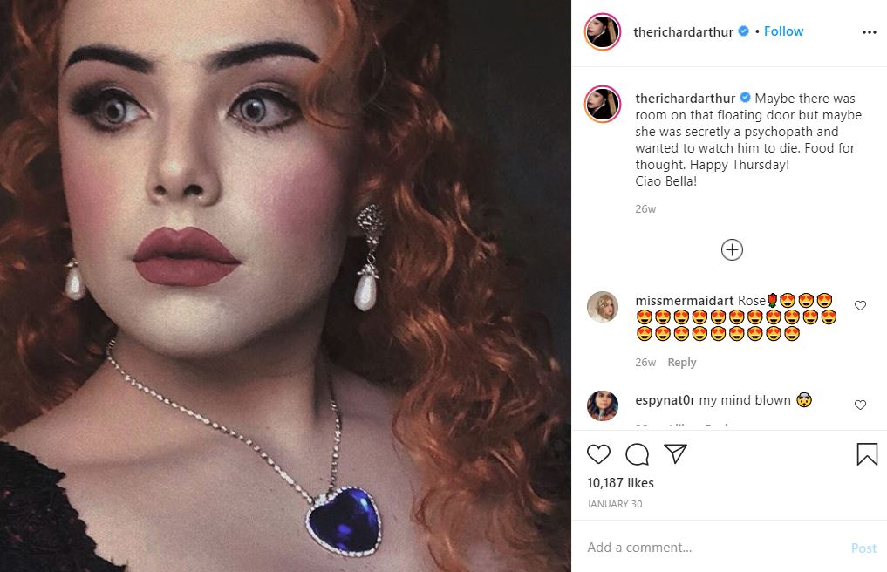887x572 pixels.
Task: Click the post photo
Action: click(x=285, y=286)
